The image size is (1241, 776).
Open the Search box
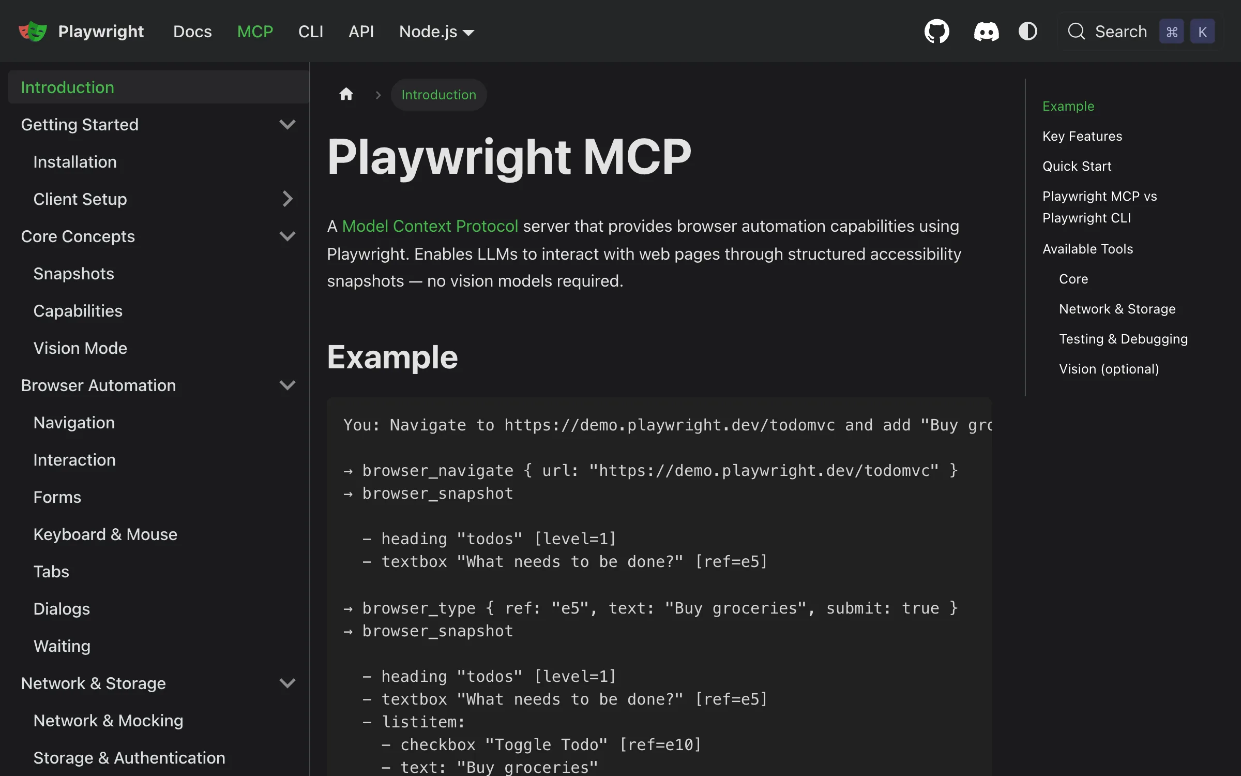coord(1141,32)
